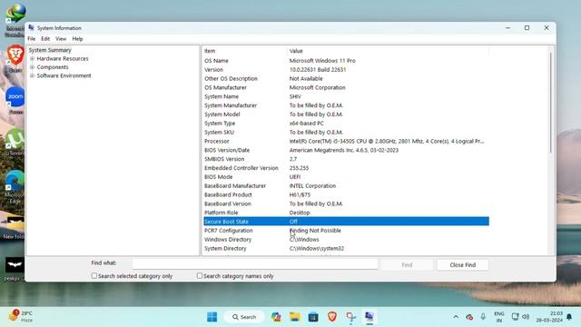This screenshot has height=327, width=581.
Task: Open the Snipping Tool taskbar icon
Action: 351,317
